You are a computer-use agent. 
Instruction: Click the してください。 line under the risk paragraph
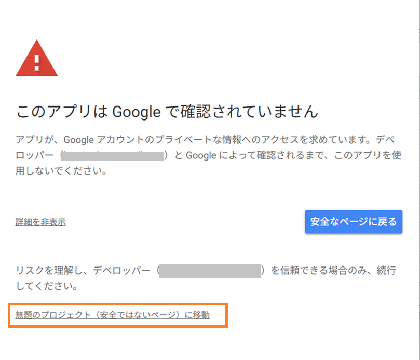[x=47, y=286]
